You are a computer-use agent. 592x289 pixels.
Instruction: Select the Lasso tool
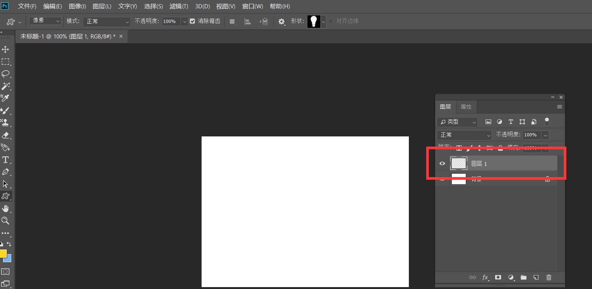[5, 73]
